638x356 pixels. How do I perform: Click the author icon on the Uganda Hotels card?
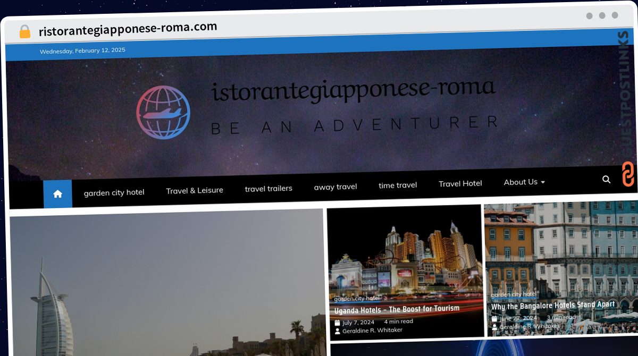click(x=337, y=331)
